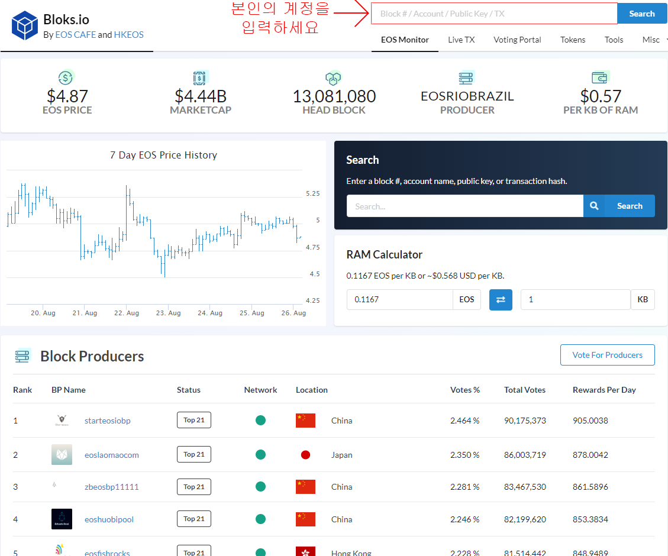The height and width of the screenshot is (556, 668).
Task: Open eoshuobipool producer link
Action: coord(109,519)
